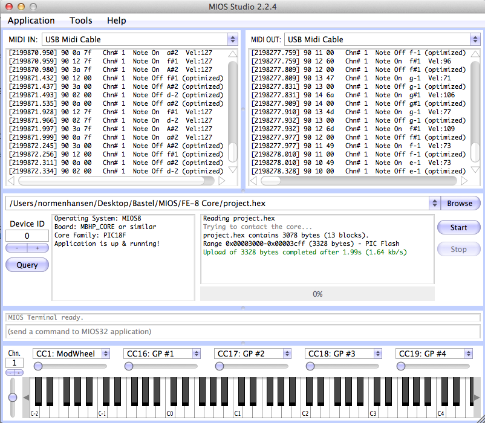Increase keyboard channel with plus button

coord(19,373)
